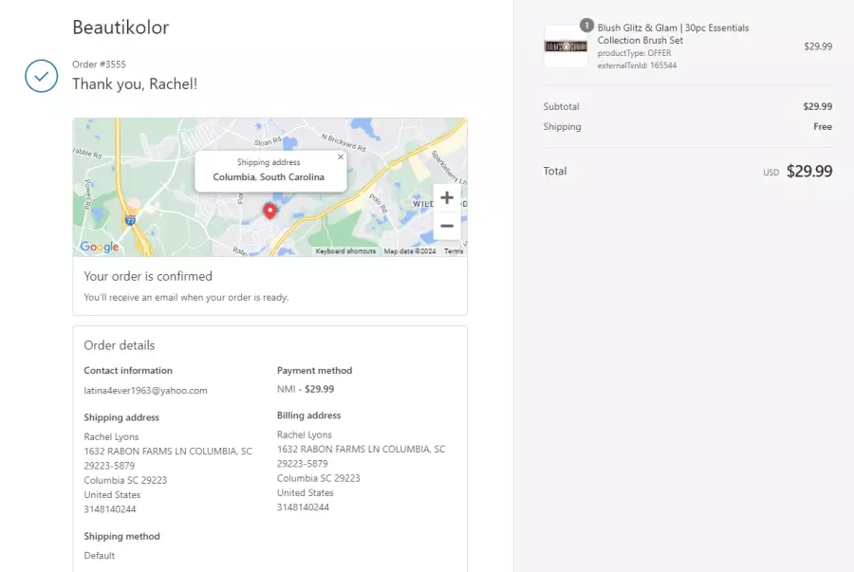
Task: Click the Interstate 77 shield on map
Action: click(x=130, y=220)
